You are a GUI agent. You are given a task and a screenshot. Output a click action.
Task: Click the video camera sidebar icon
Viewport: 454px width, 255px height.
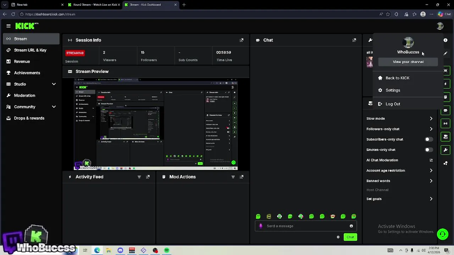pyautogui.click(x=445, y=137)
